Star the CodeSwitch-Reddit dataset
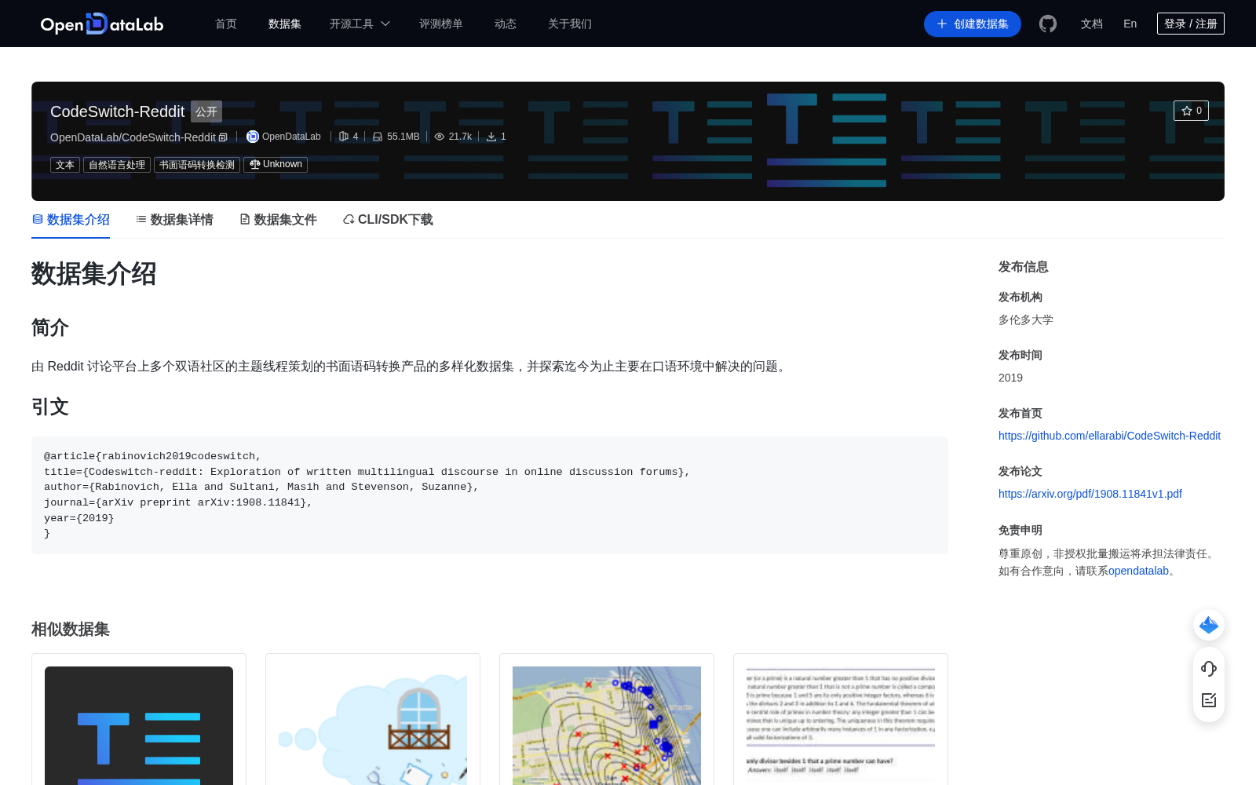1256x785 pixels. 1191,111
